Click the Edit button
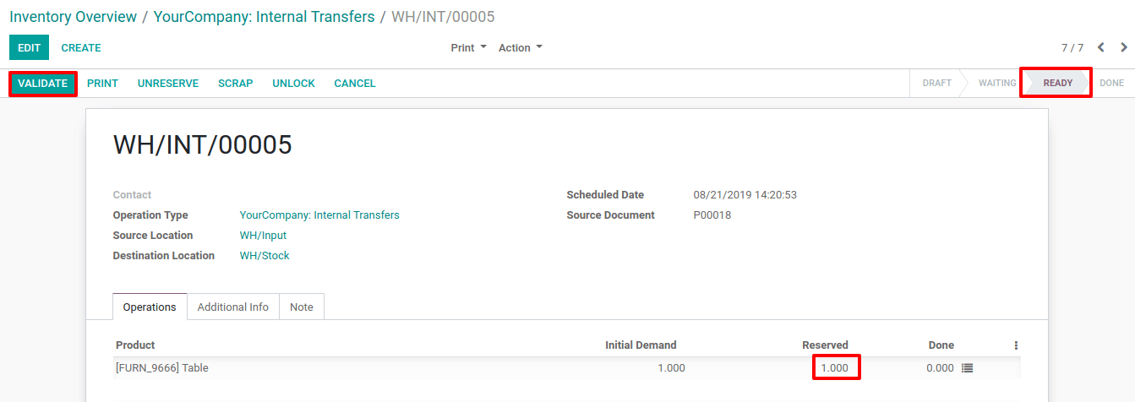 click(30, 48)
